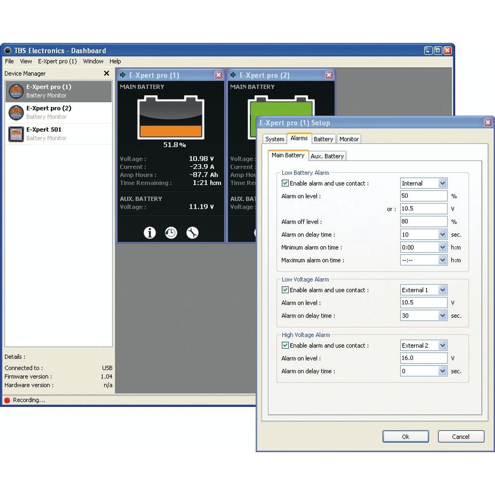This screenshot has width=495, height=495.
Task: Click Ok in Setup dialog
Action: 406,437
